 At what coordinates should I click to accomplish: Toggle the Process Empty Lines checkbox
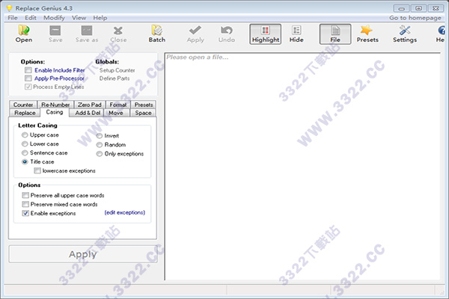pyautogui.click(x=28, y=87)
